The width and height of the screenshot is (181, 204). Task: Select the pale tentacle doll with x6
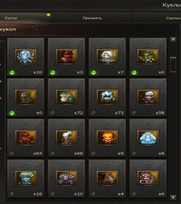click(x=148, y=178)
